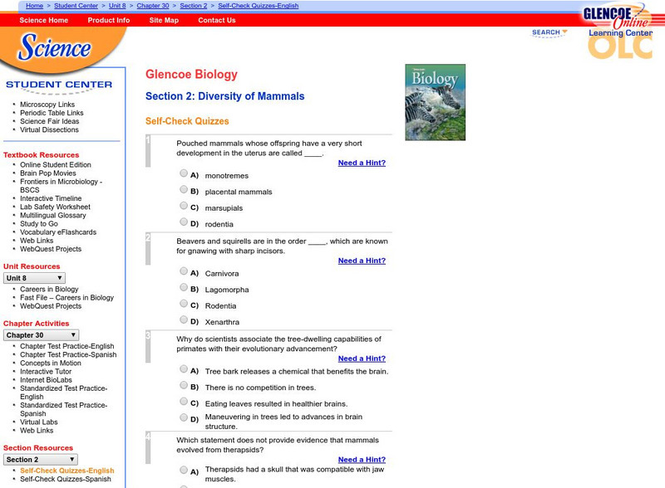Open Internet BioLabs
This screenshot has width=665, height=488.
point(47,380)
